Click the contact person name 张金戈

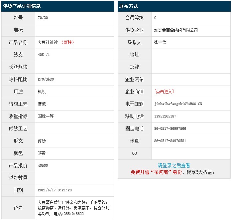click(160, 42)
